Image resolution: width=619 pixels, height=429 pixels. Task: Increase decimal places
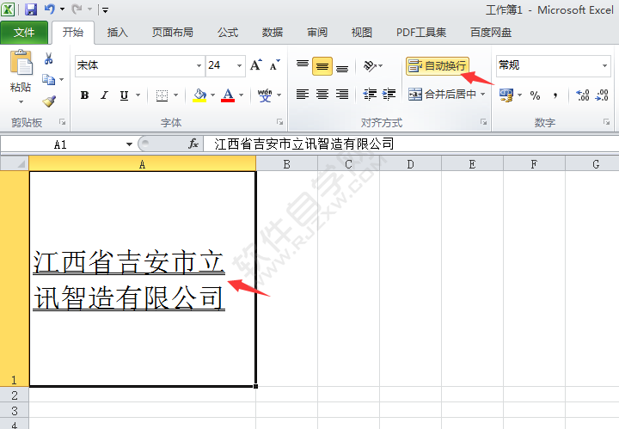pos(583,95)
